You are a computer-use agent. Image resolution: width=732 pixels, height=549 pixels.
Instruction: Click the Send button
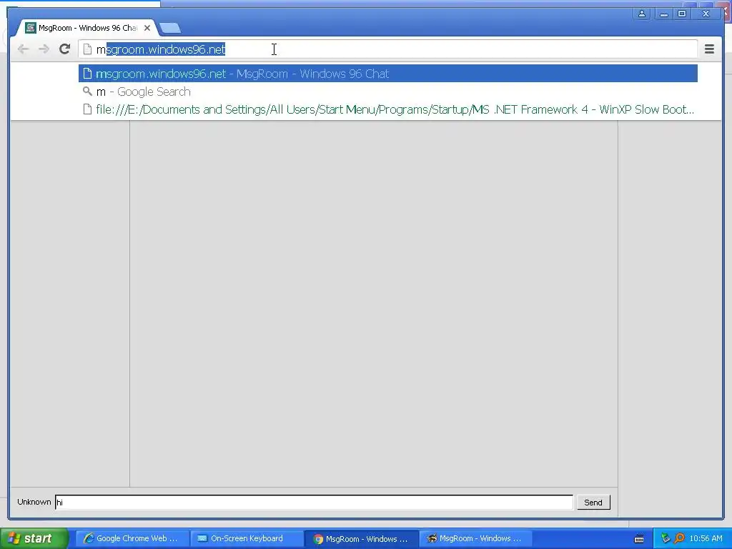(x=593, y=503)
